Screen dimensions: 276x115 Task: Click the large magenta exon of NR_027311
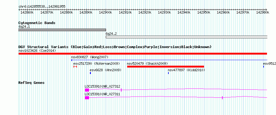pos(87,98)
